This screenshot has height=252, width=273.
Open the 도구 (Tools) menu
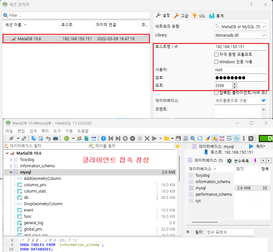click(x=57, y=131)
